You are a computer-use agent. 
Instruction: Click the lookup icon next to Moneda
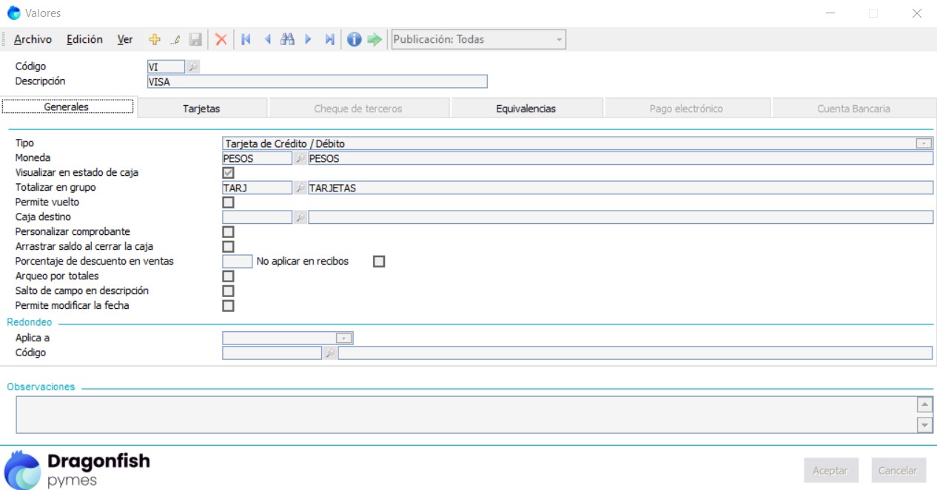(300, 158)
